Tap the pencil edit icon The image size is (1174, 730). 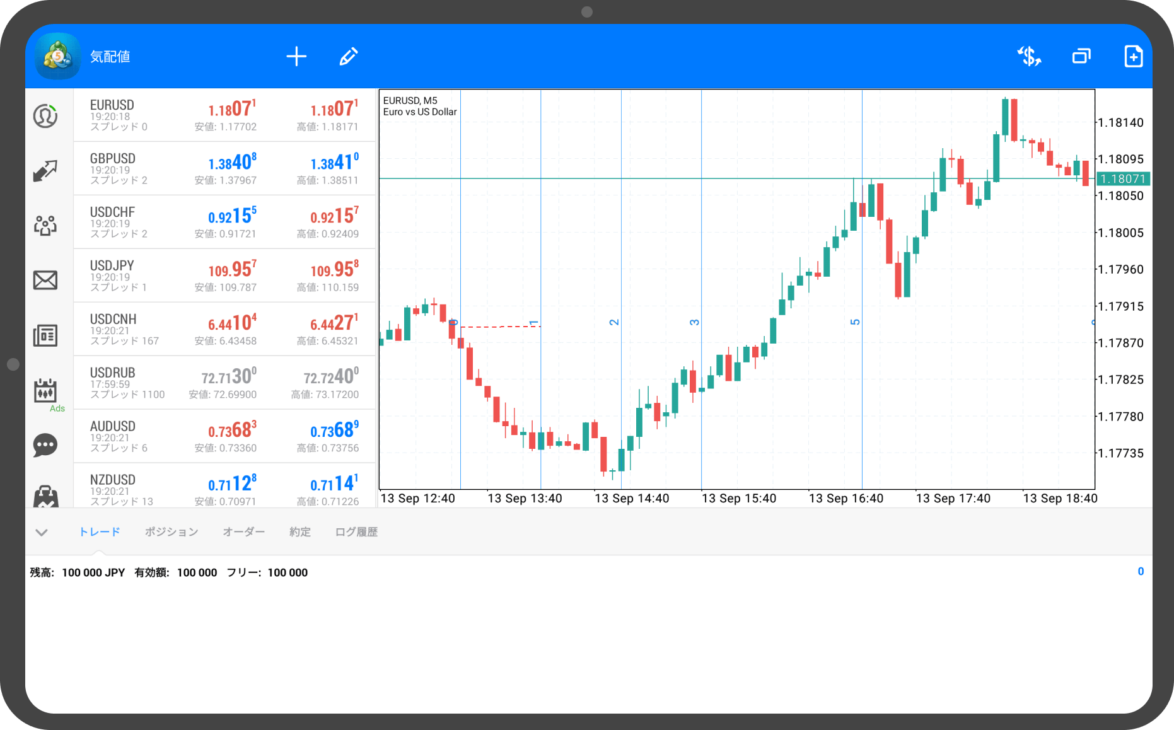(349, 57)
